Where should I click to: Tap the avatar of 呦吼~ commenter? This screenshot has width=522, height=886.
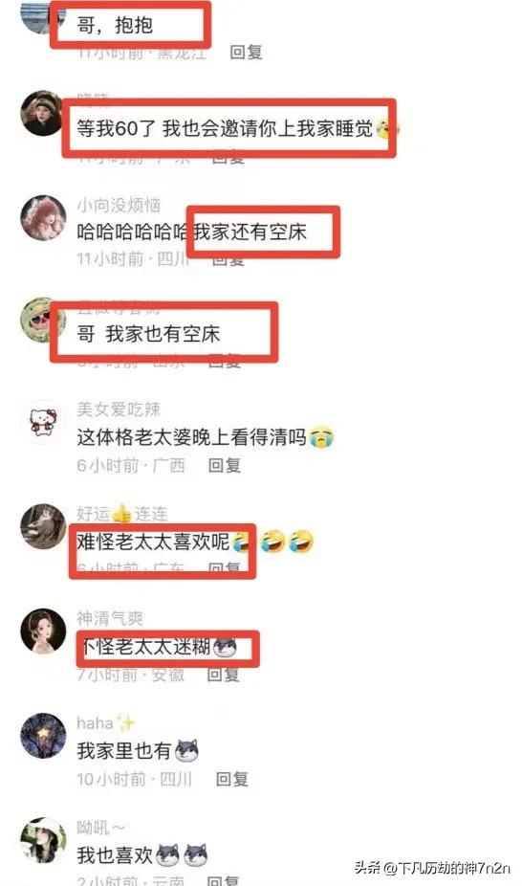pos(43,840)
